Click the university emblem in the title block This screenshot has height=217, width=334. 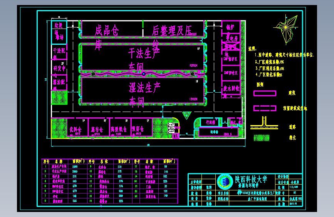click(225, 181)
